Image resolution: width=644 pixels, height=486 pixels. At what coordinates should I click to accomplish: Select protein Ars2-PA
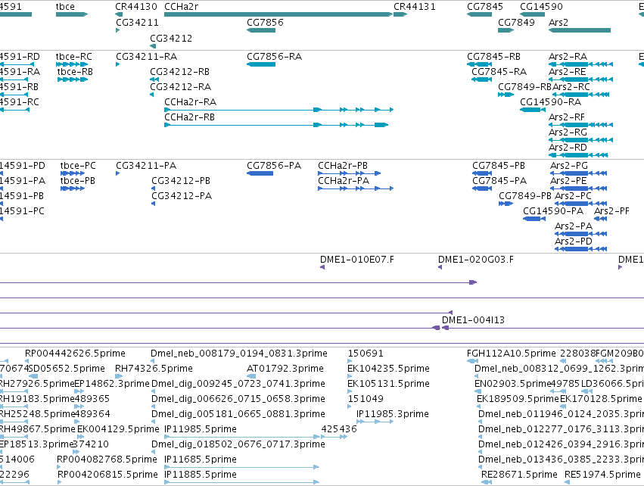click(574, 226)
